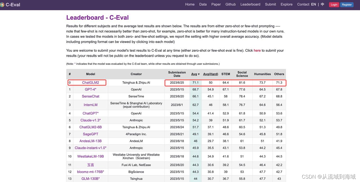Screen dimensions: 360x182
Task: Sort the table by Avg column
Action: point(195,74)
